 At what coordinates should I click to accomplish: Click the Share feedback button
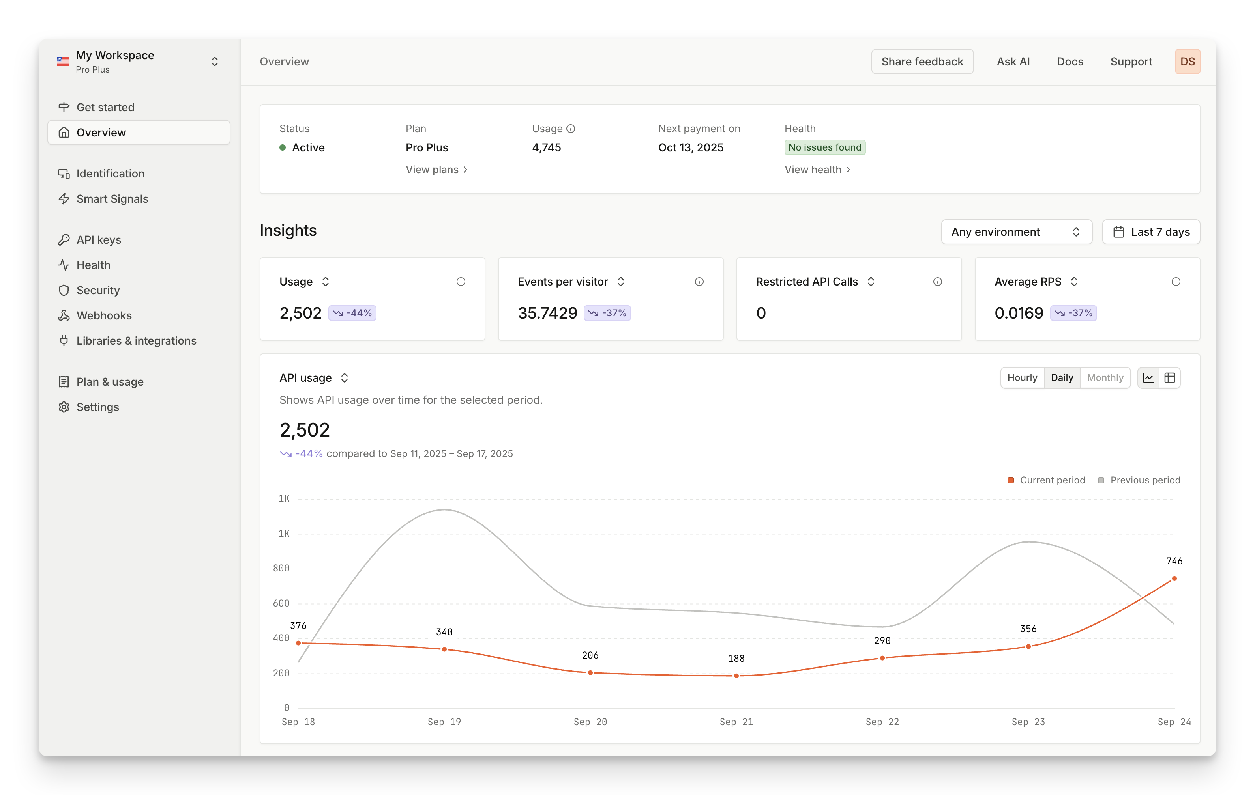tap(922, 61)
